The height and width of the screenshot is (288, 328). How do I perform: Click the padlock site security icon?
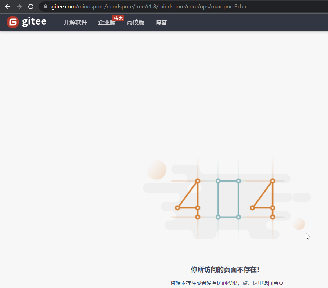pos(46,7)
